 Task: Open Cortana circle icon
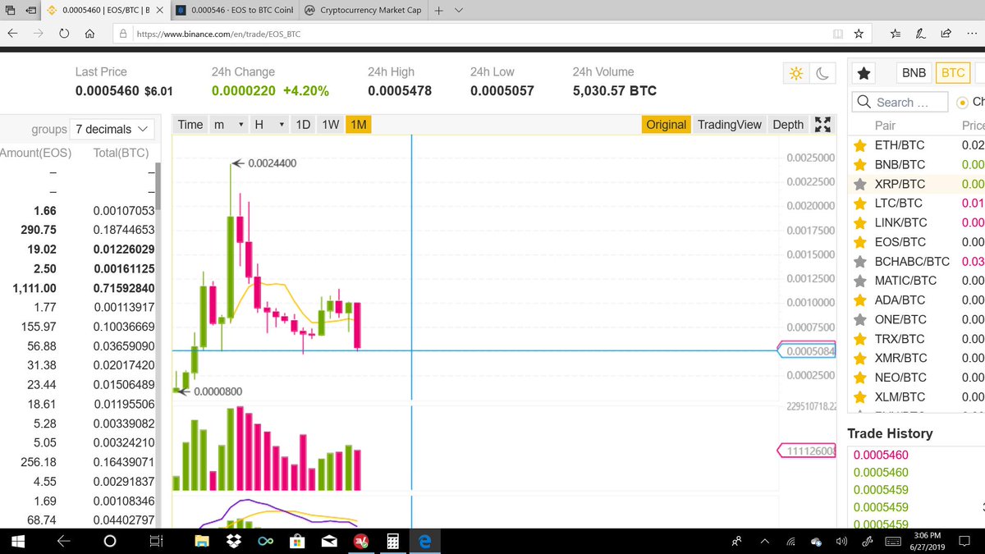[110, 542]
